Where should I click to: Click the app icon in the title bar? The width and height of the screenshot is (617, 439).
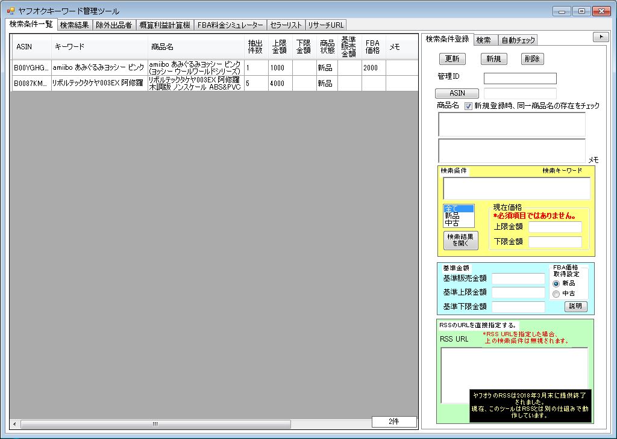click(x=11, y=11)
